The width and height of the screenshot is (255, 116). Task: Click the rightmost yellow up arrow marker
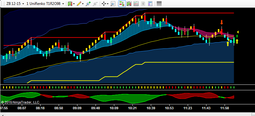(x=237, y=41)
